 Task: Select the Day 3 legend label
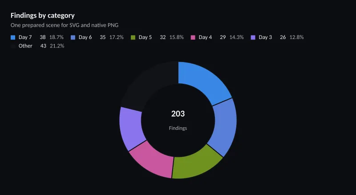pyautogui.click(x=265, y=37)
